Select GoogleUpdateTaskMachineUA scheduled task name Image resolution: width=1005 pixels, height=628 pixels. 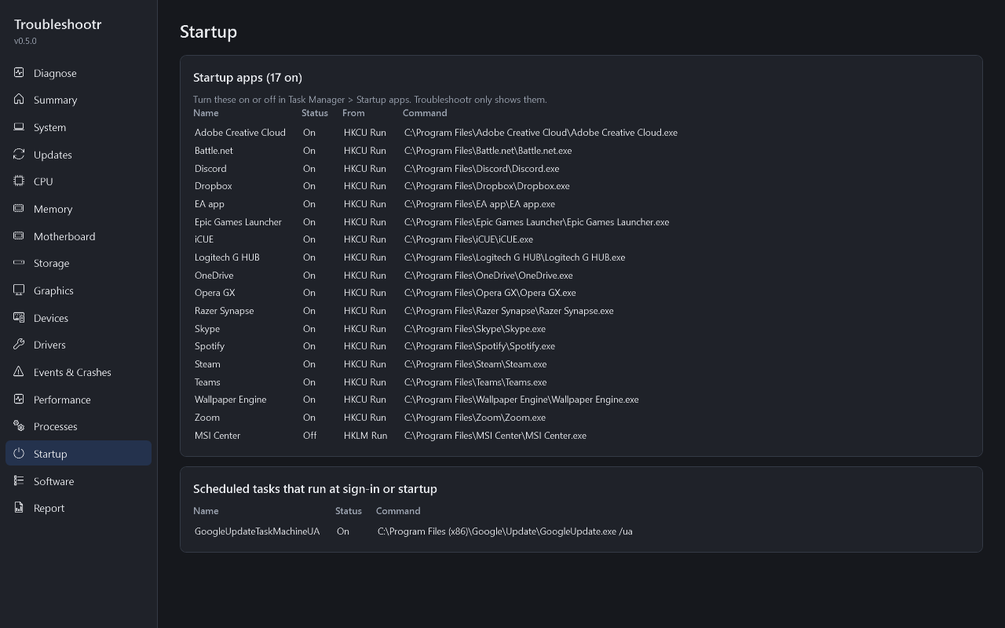(258, 531)
